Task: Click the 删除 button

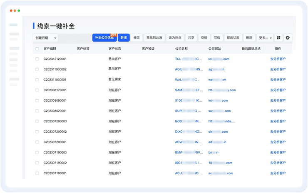Action: pos(249,38)
